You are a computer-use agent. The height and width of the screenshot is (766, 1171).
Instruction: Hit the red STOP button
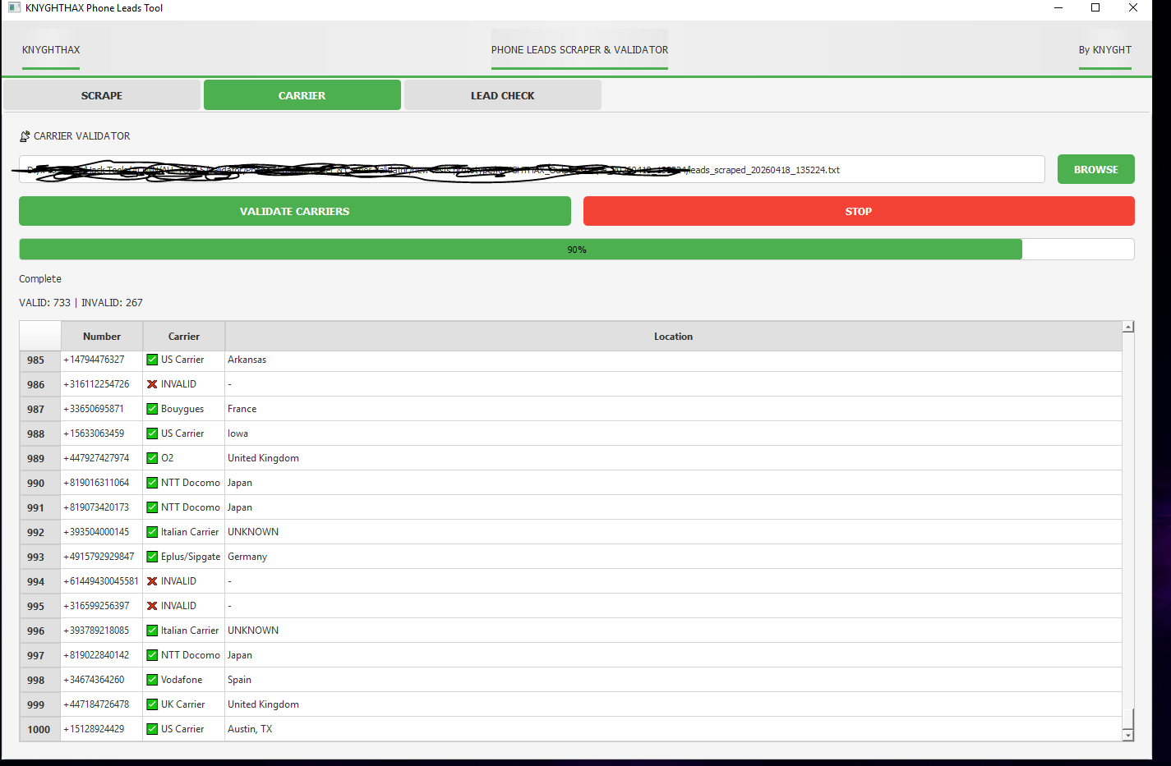858,211
